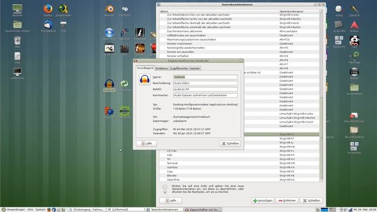Click the Beschreibung input field
The image size is (377, 212).
pos(206,83)
